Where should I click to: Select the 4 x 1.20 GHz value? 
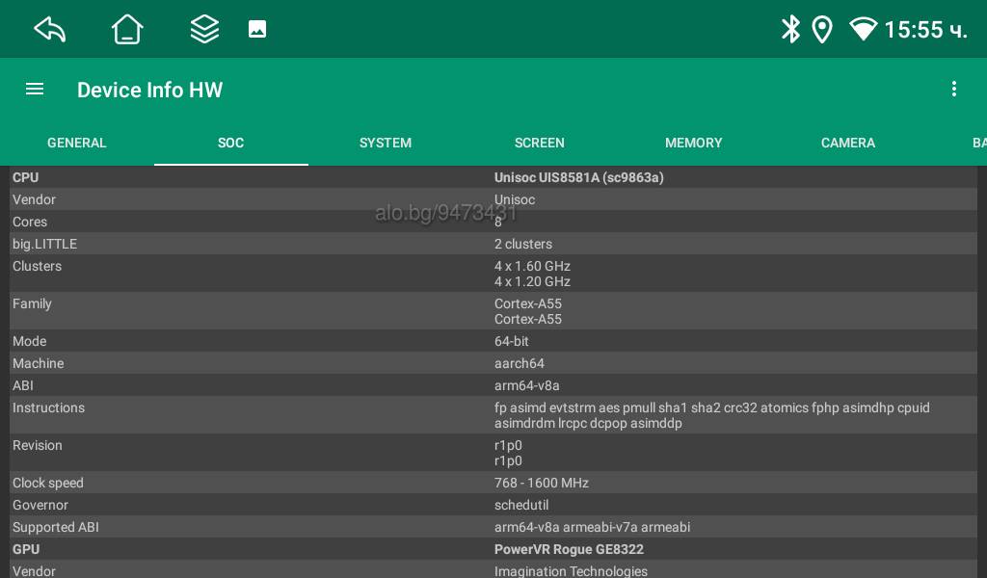pos(532,281)
